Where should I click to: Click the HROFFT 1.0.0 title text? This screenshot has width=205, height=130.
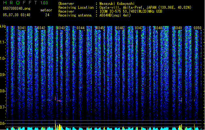pos(26,3)
